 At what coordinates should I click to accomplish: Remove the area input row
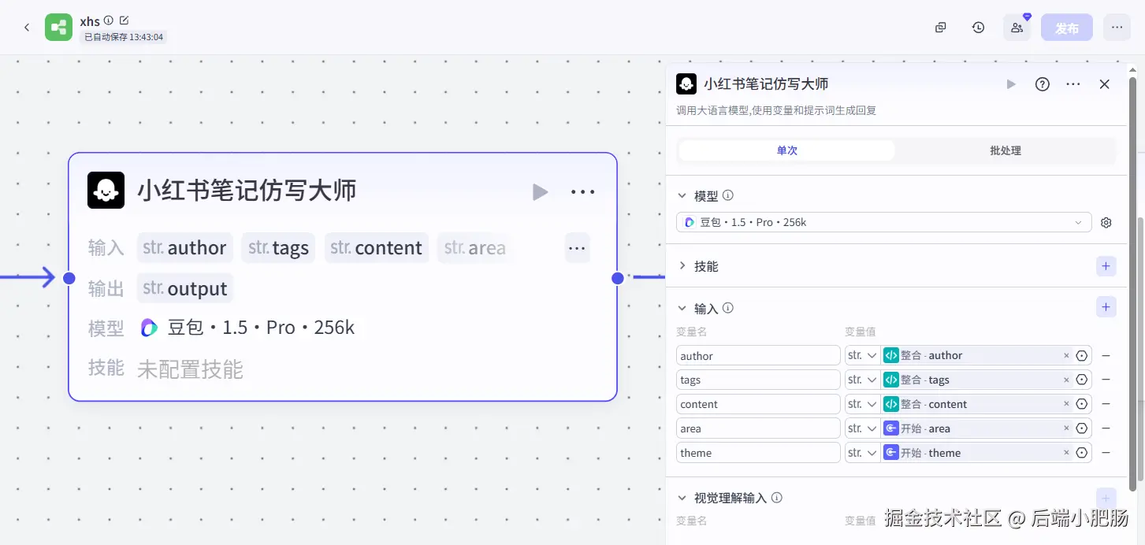1106,428
